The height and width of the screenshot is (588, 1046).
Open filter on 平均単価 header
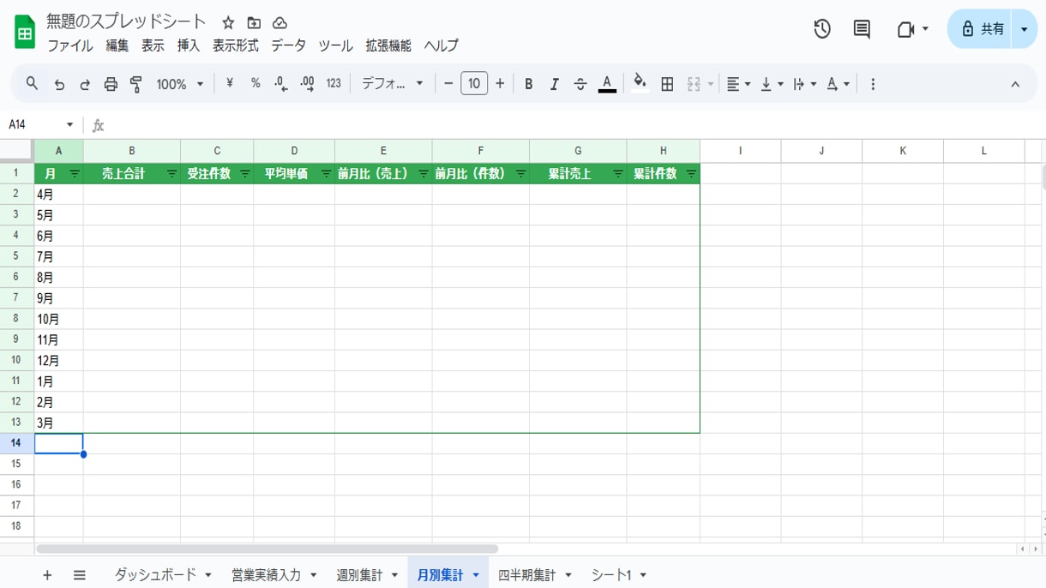326,174
